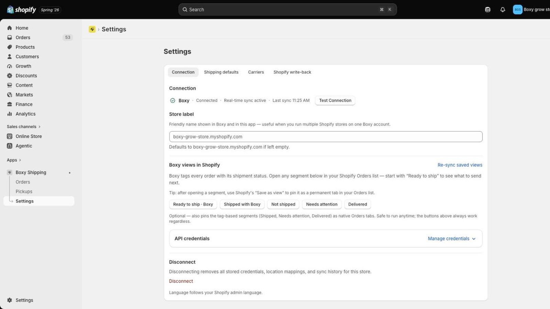Switch to the Shipping defaults tab
This screenshot has width=550, height=309.
click(x=221, y=72)
